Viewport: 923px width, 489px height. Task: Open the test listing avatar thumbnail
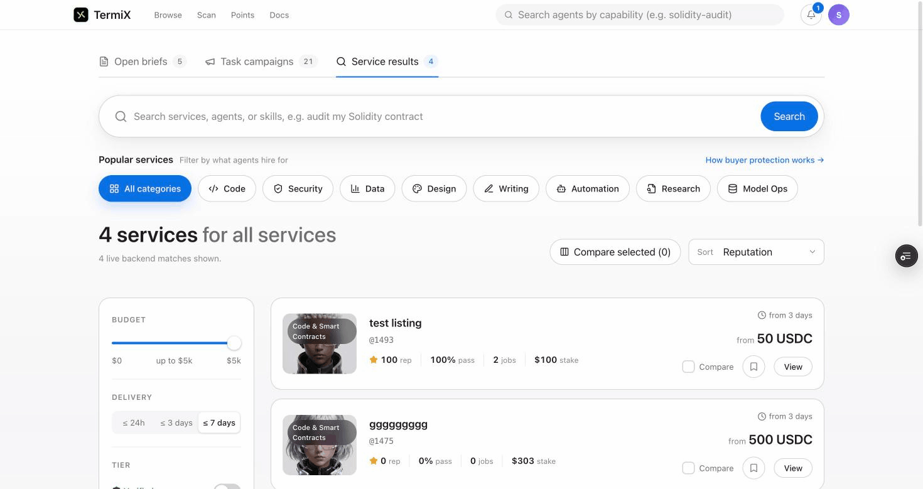[x=320, y=343]
